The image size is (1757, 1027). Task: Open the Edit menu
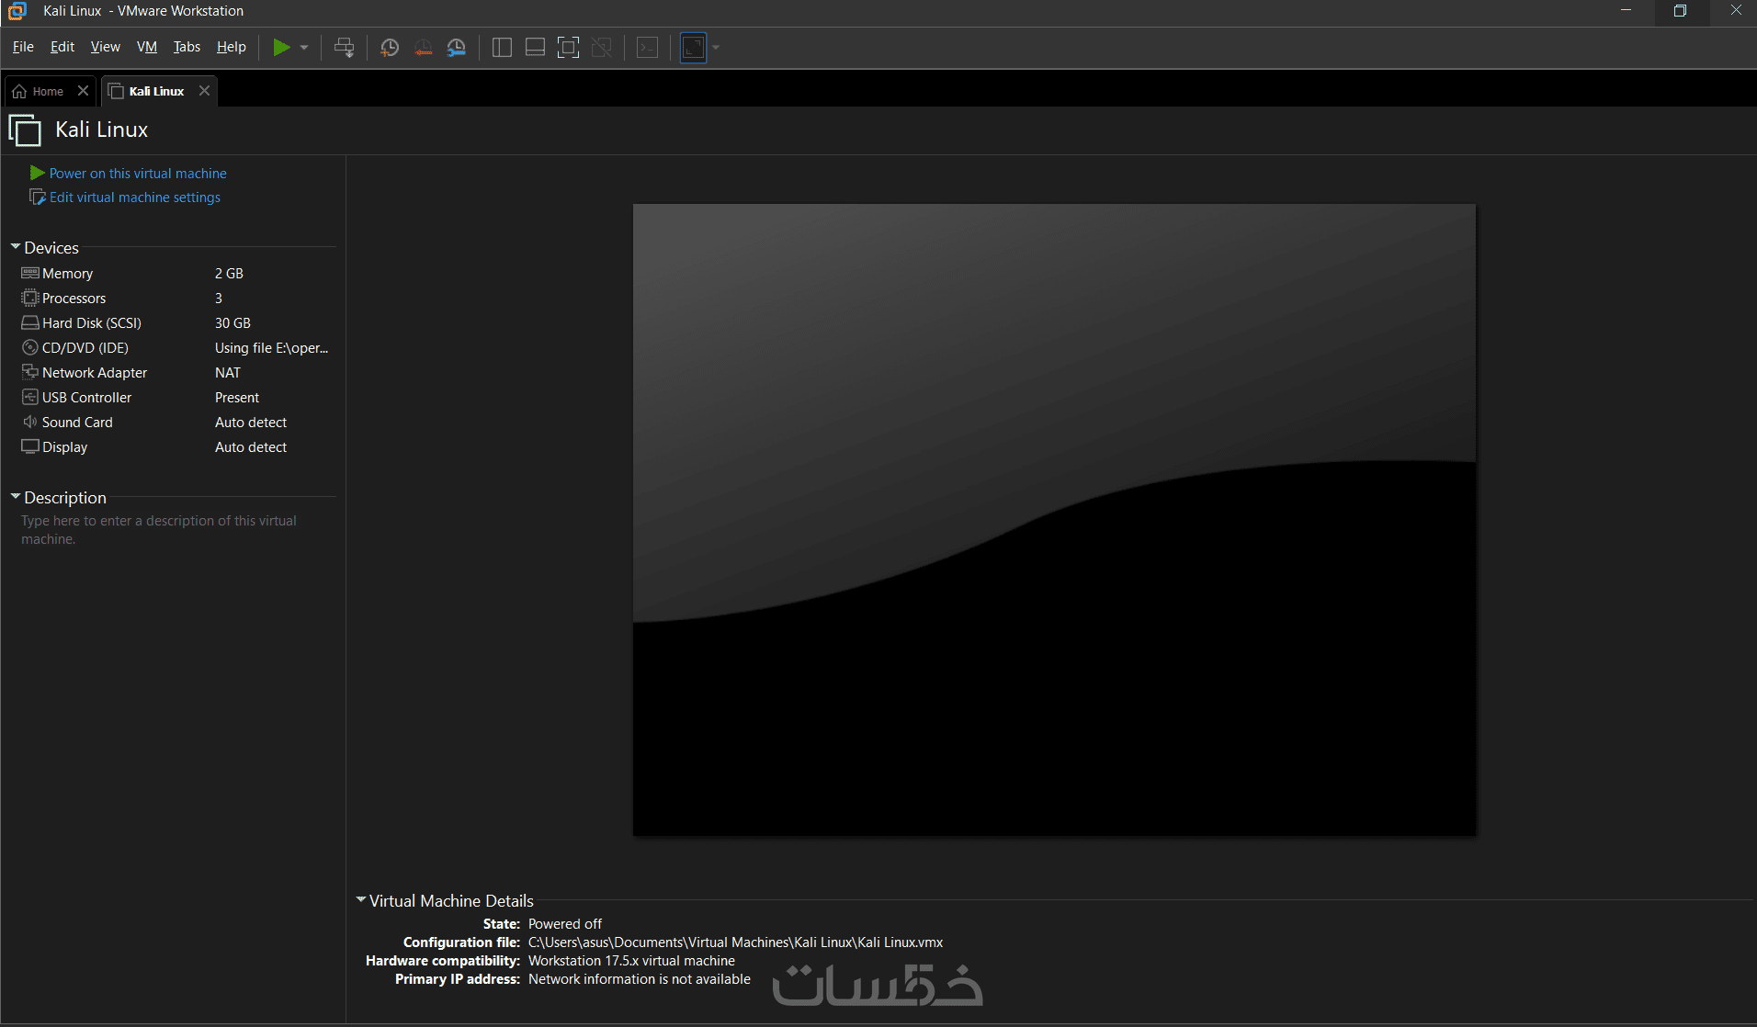pos(62,47)
